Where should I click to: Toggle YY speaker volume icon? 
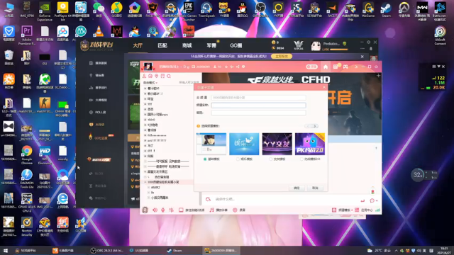point(155,210)
